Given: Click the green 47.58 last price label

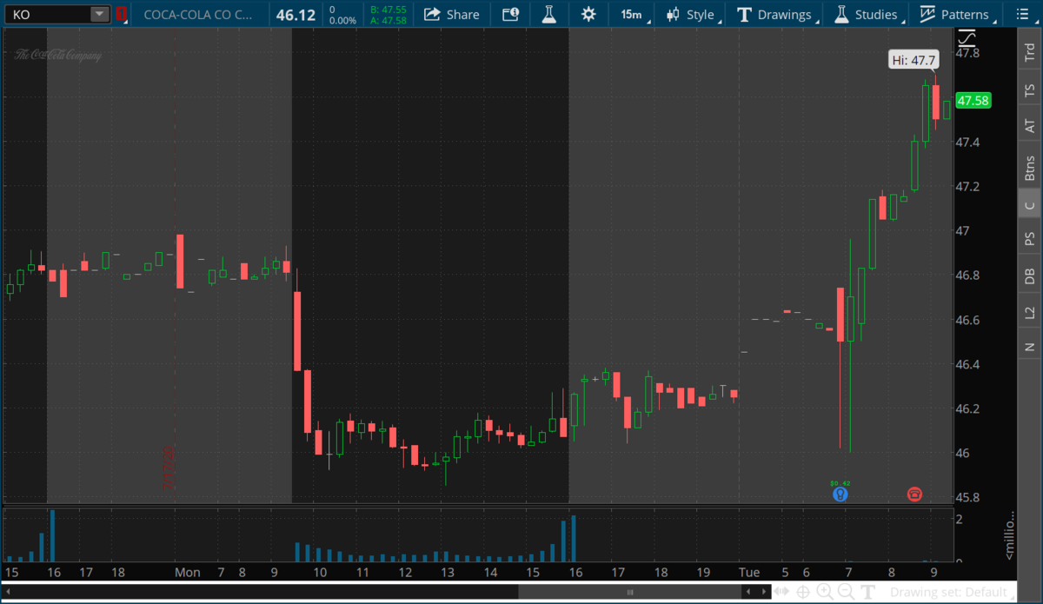Looking at the screenshot, I should click(974, 101).
